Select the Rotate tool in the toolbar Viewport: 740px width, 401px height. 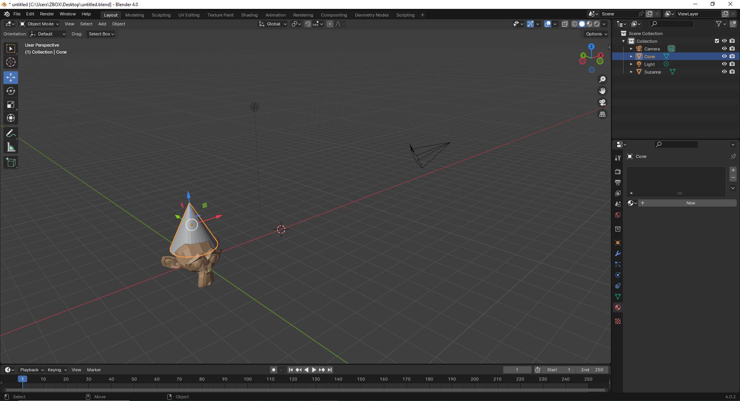[11, 91]
